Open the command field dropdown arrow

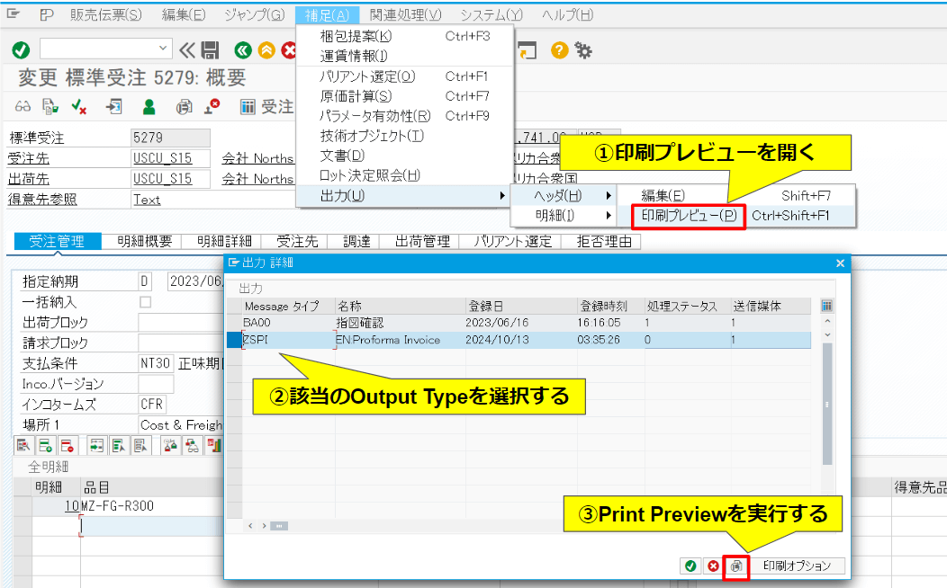coord(162,49)
